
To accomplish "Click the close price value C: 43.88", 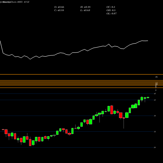I will click(x=59, y=10).
